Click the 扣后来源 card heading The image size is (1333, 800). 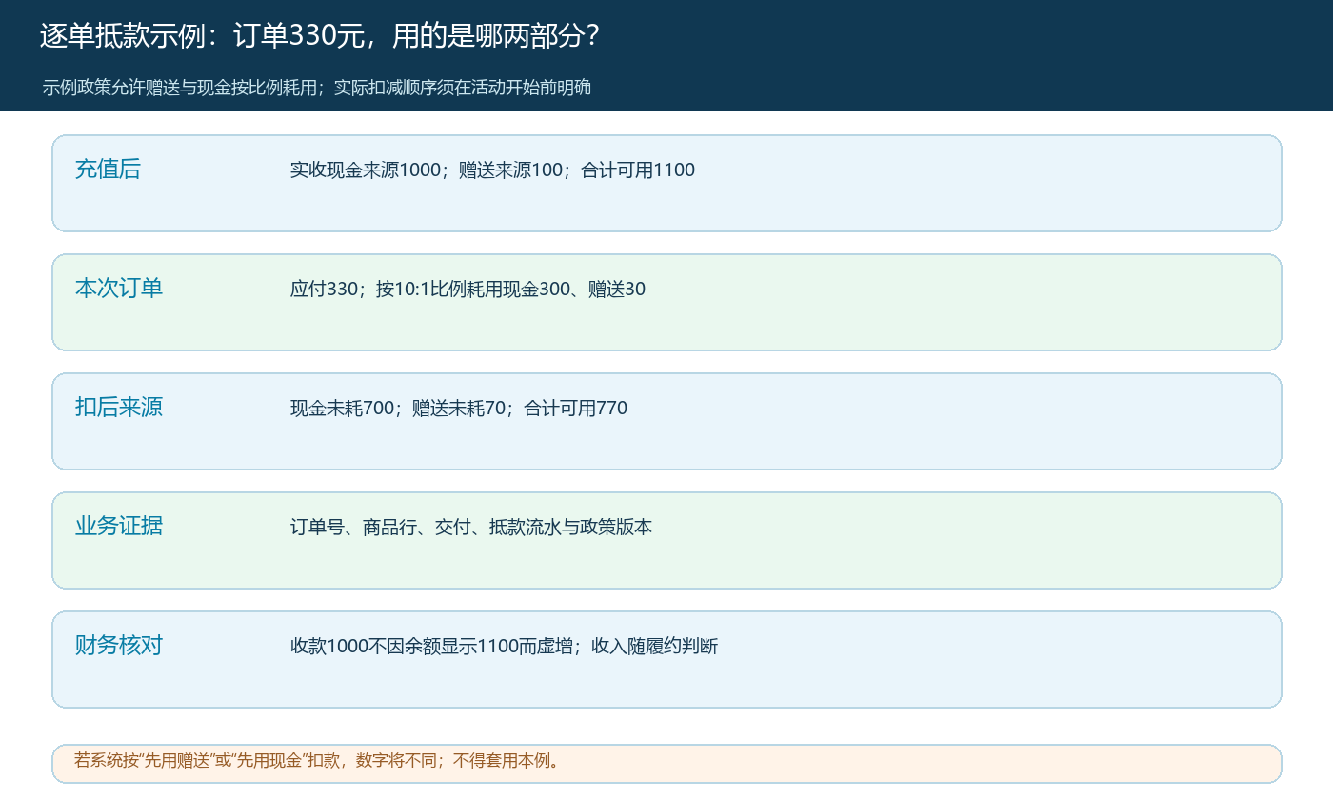119,408
